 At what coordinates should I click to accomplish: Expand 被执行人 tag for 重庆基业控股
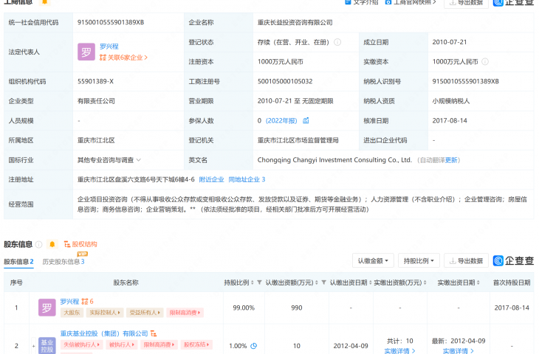[x=122, y=344]
